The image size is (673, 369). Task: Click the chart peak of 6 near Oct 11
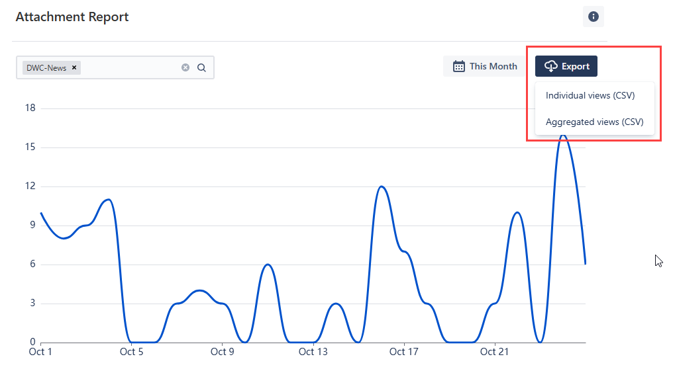[x=268, y=265]
